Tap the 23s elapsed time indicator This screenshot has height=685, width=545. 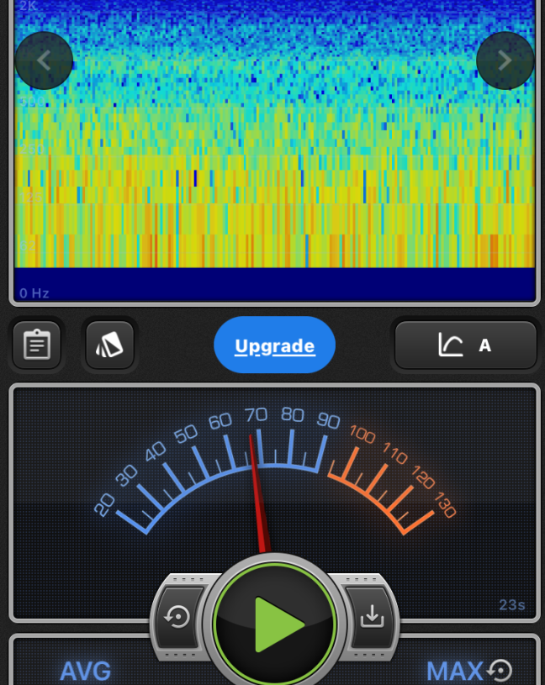511,605
